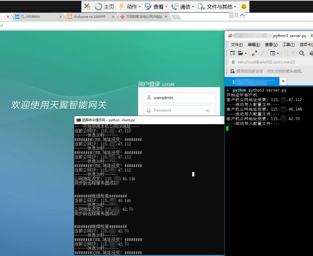Toggle password visibility eye icon
The width and height of the screenshot is (313, 256).
[x=208, y=111]
